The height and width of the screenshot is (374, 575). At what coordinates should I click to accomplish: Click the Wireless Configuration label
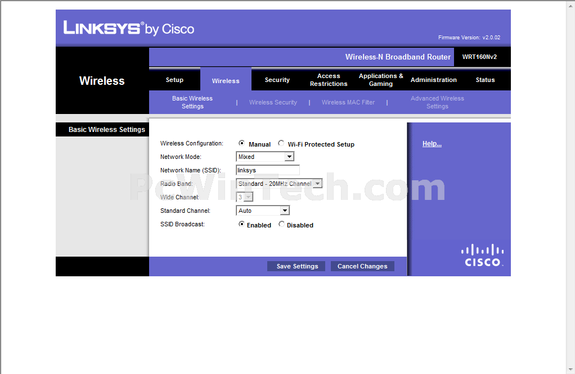pos(191,143)
